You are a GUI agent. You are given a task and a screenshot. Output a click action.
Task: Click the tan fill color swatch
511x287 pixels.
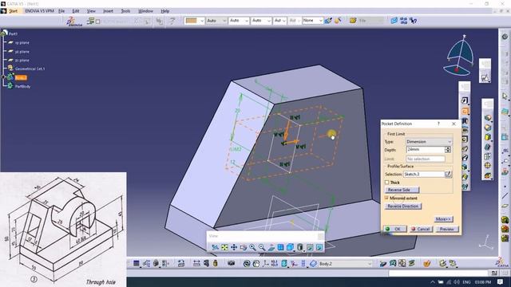click(x=192, y=21)
